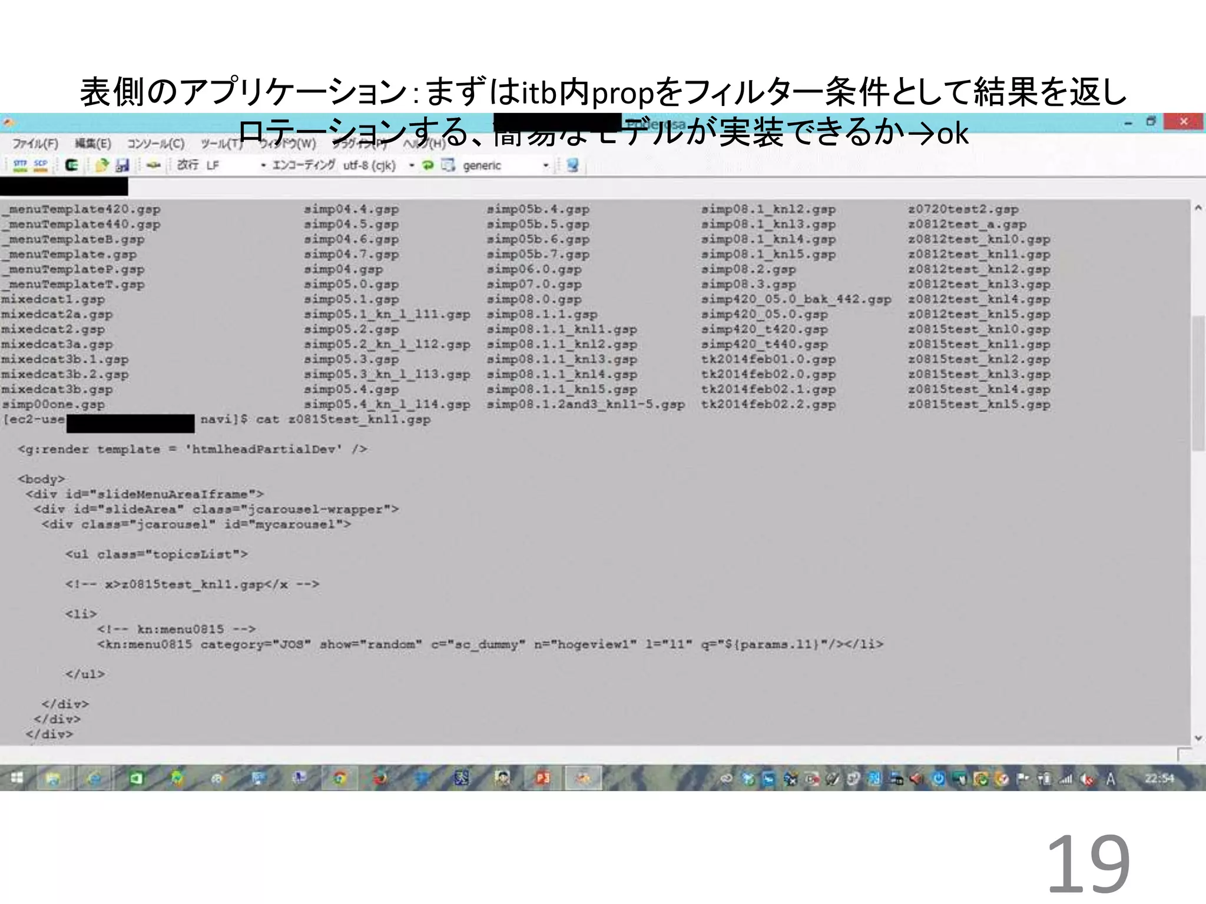Click the kn:menu0815 category="JOS" tag line
This screenshot has width=1206, height=904.
[x=491, y=644]
